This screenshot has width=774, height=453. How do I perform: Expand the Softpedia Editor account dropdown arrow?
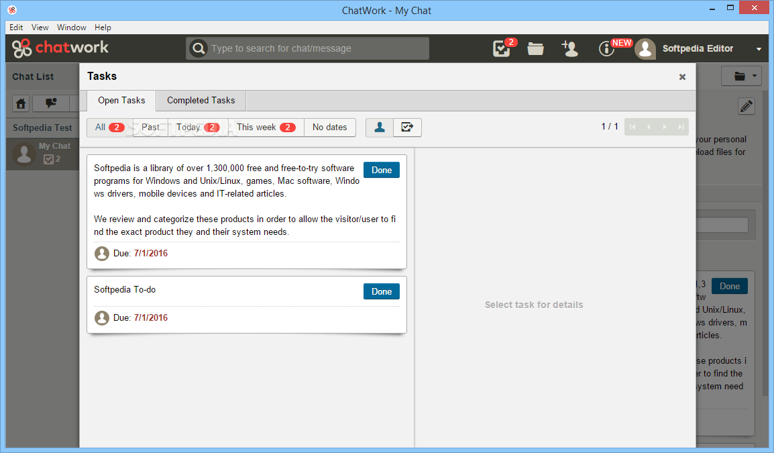[x=759, y=49]
